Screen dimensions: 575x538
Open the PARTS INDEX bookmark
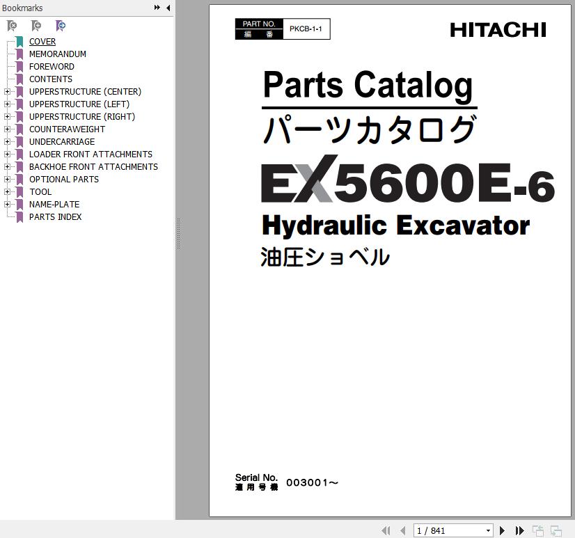(x=56, y=216)
